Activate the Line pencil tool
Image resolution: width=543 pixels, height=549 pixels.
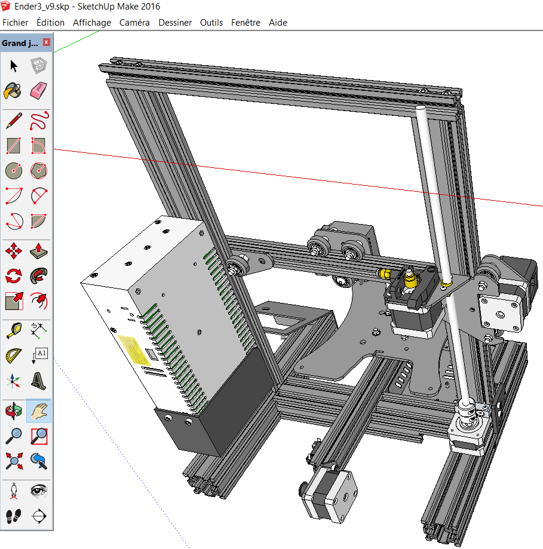(14, 121)
